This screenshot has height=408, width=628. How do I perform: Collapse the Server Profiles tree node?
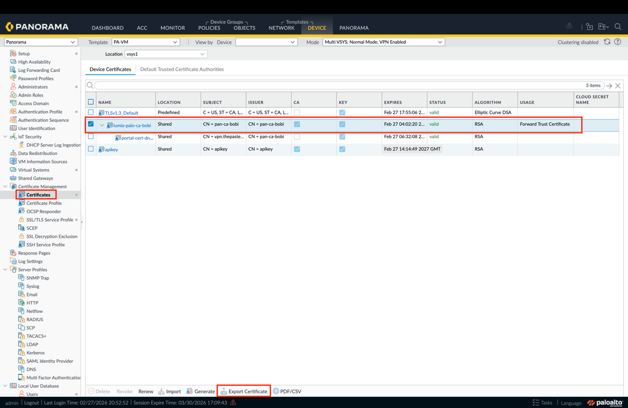pyautogui.click(x=5, y=269)
